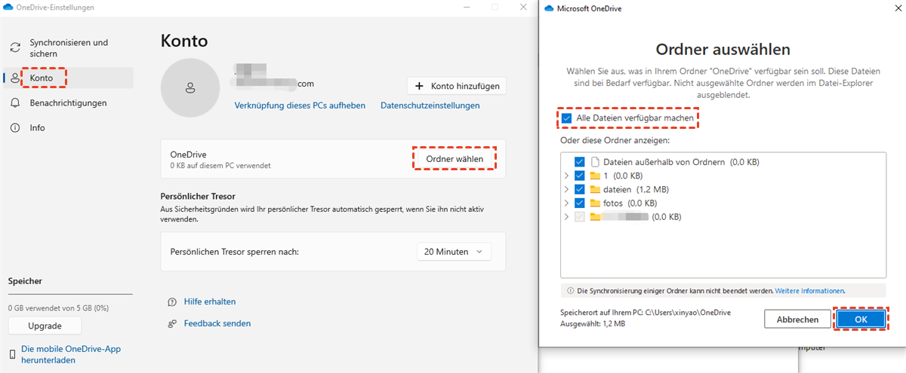Toggle the fotos folder checkbox
The width and height of the screenshot is (906, 373).
coord(579,203)
